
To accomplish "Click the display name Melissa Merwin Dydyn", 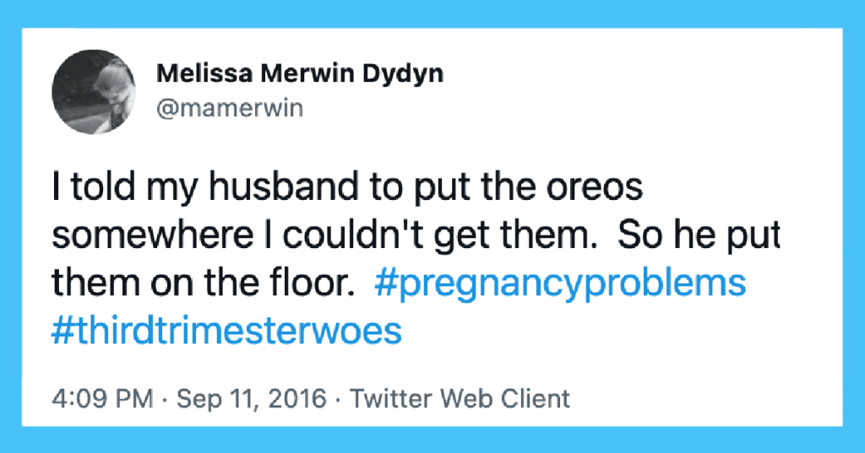I will tap(300, 74).
